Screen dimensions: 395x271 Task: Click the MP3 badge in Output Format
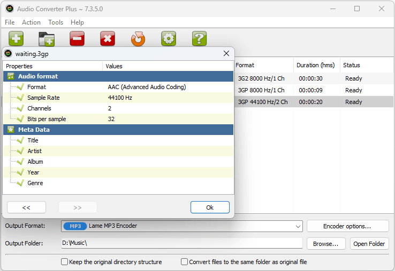click(75, 226)
